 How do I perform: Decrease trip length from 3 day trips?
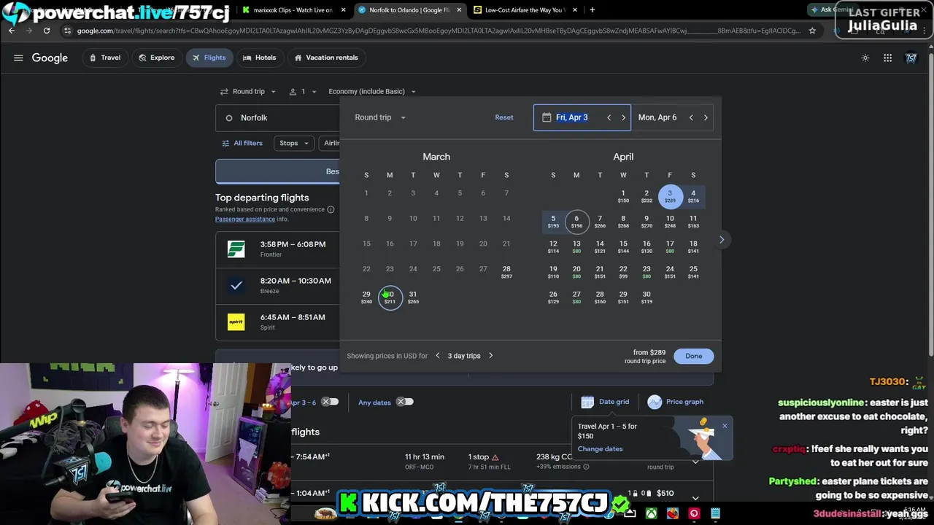[x=438, y=356]
